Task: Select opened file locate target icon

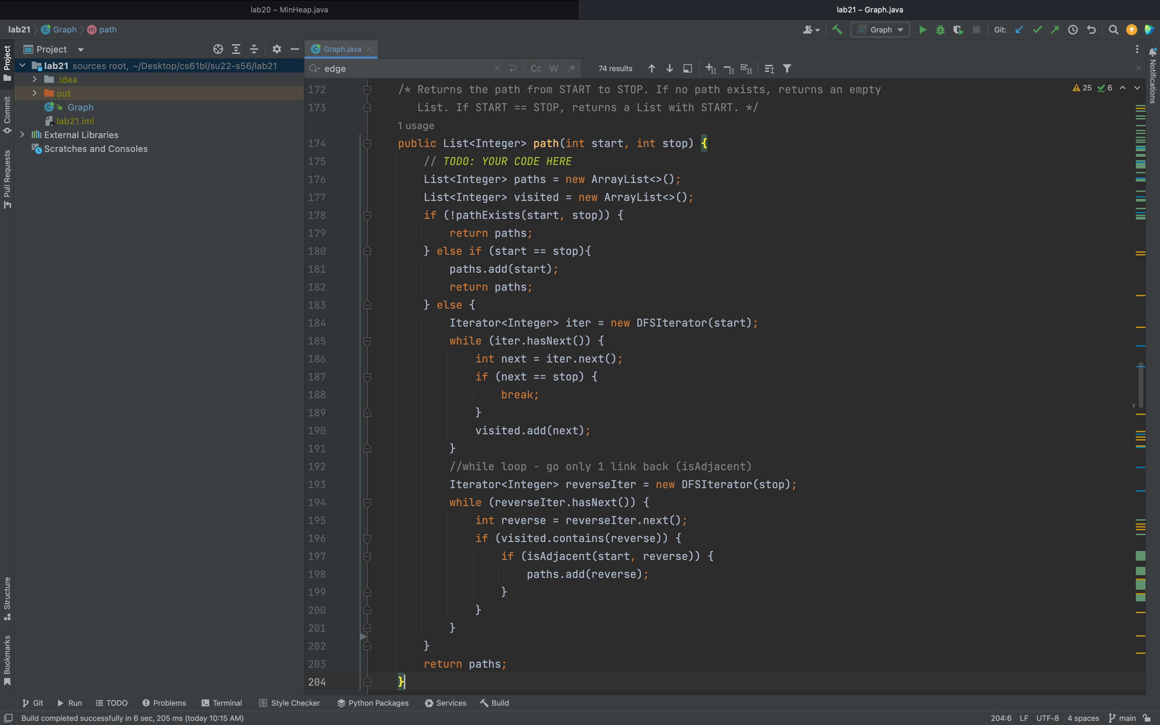Action: [218, 49]
